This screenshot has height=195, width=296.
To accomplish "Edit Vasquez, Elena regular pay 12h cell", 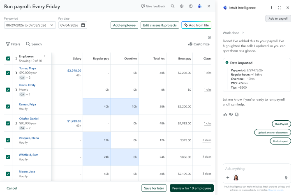I will point(97,140).
